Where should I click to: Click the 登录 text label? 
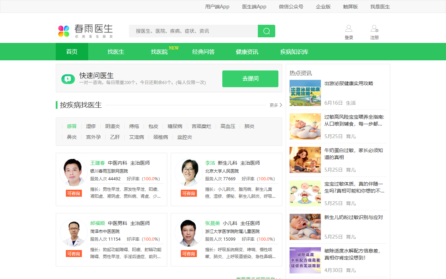(349, 37)
